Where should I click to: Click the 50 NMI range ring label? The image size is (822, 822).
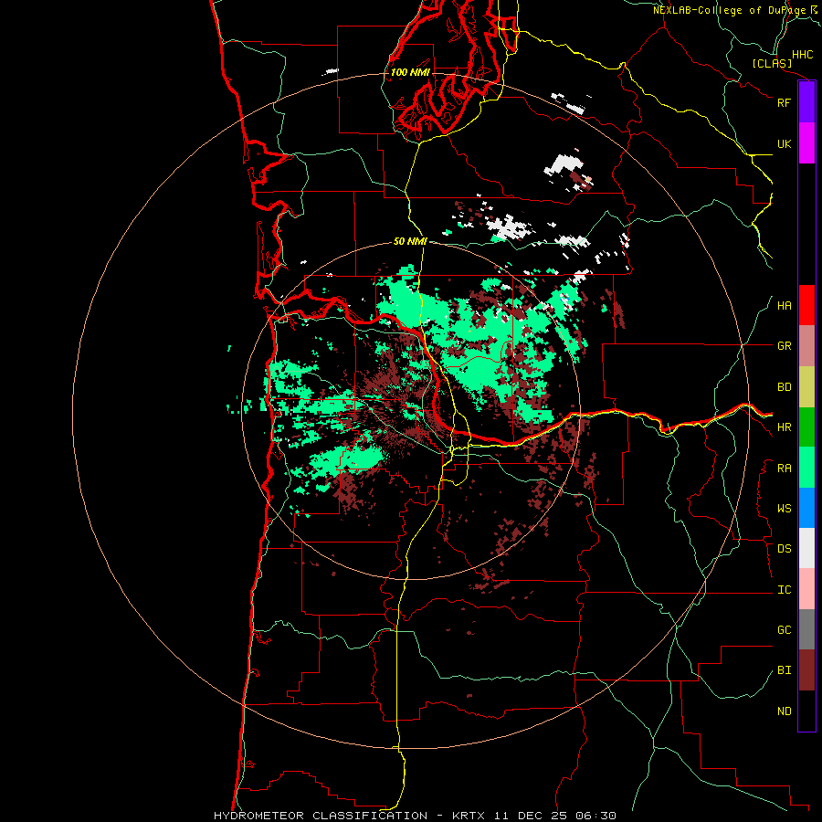410,241
